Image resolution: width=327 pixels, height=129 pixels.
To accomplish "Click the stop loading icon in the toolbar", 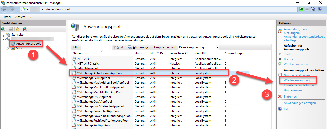I will pos(307,9).
